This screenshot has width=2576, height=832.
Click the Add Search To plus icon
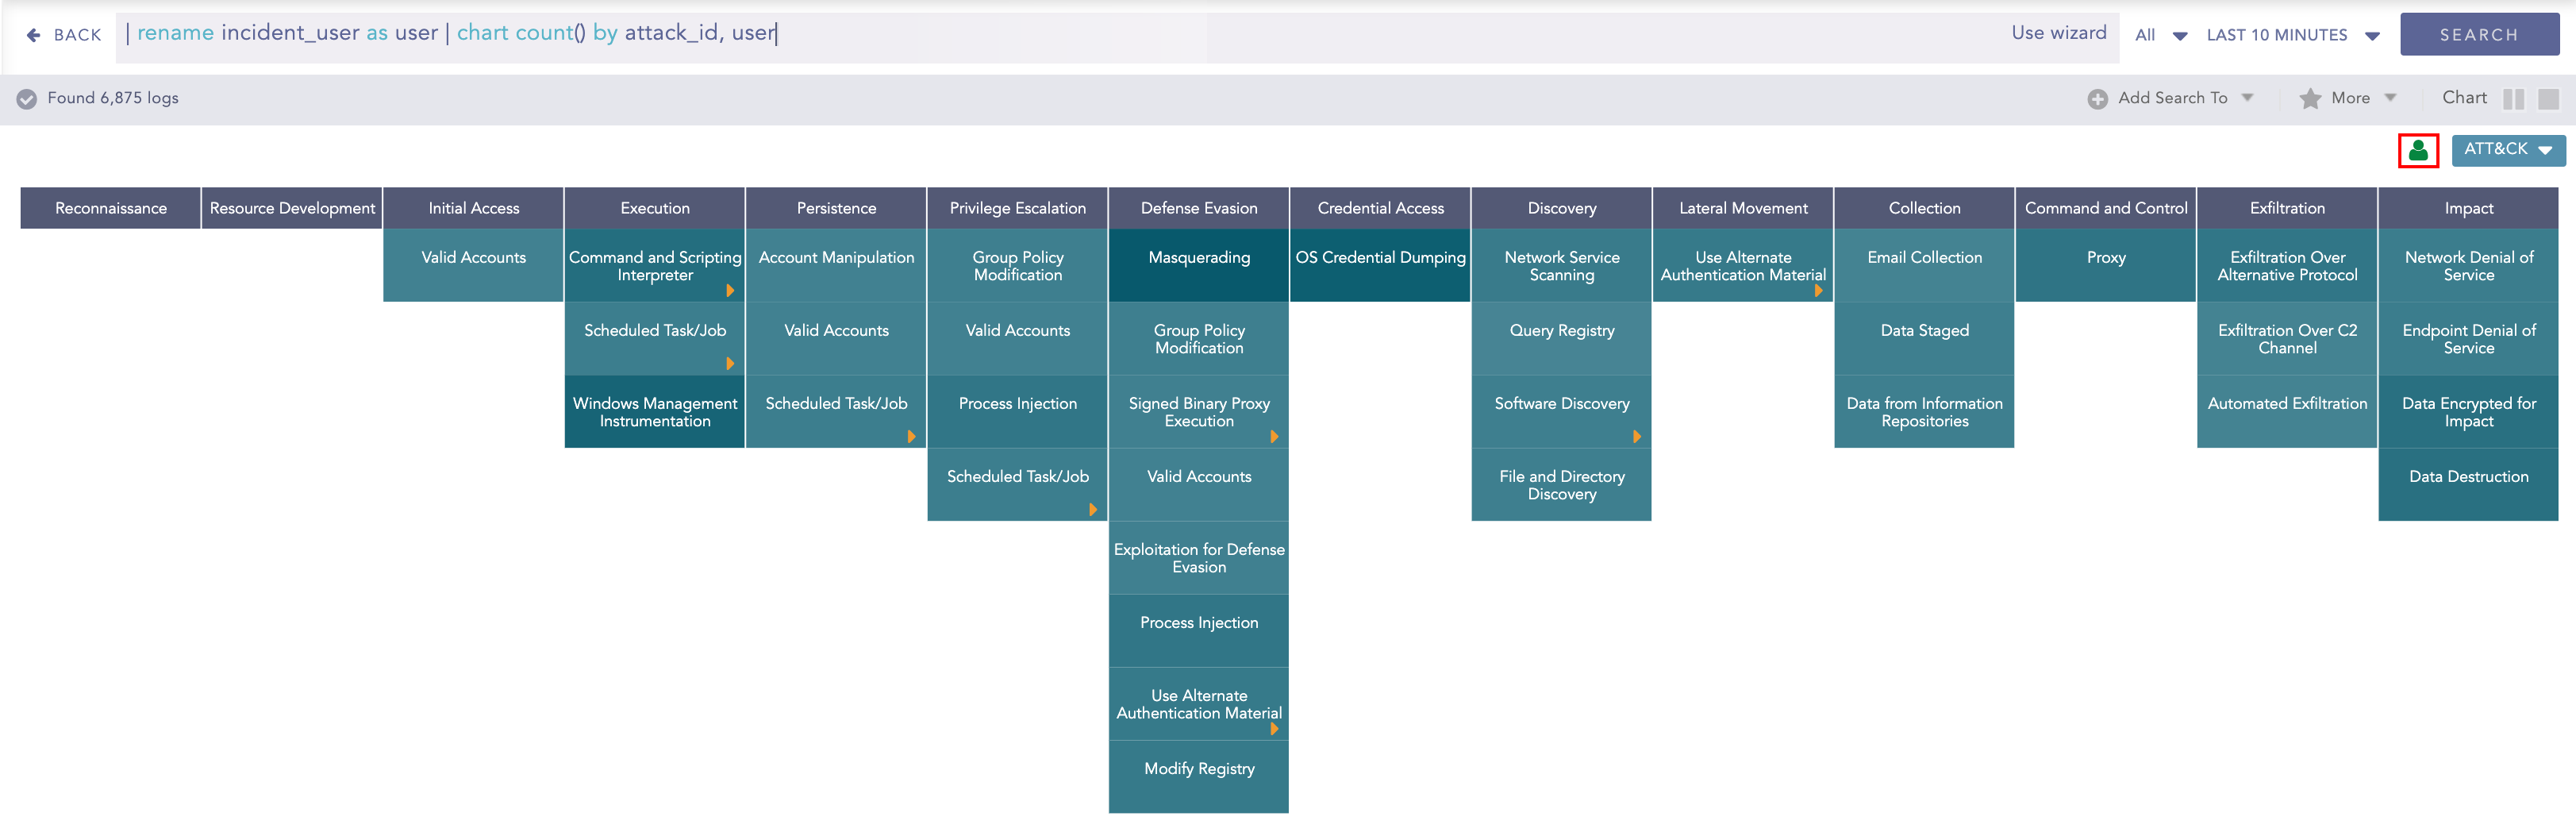[2097, 98]
